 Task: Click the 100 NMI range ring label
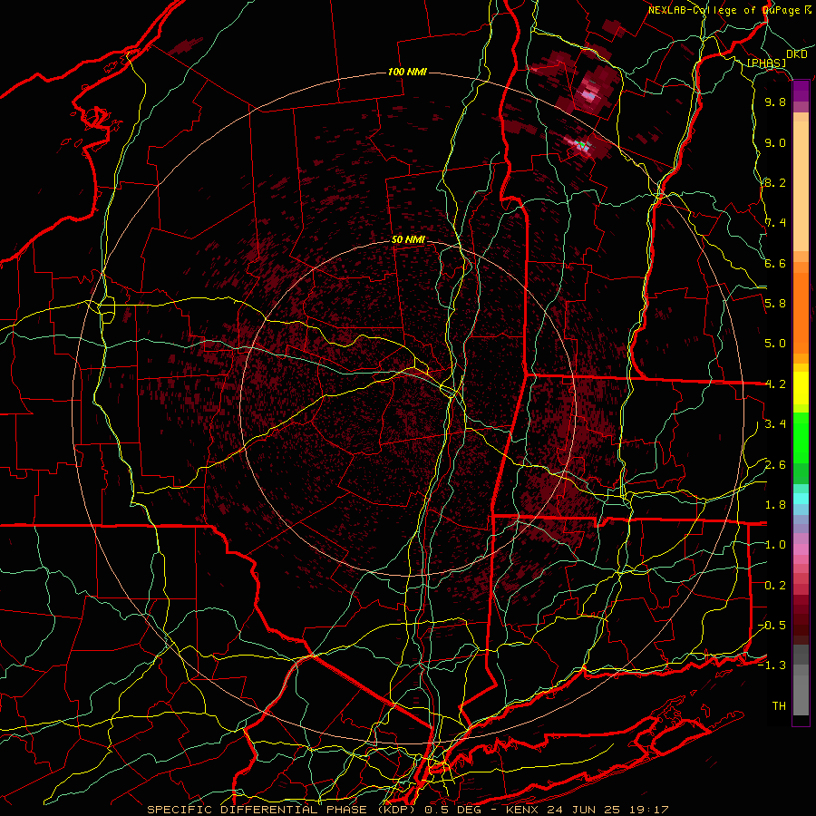tap(407, 72)
